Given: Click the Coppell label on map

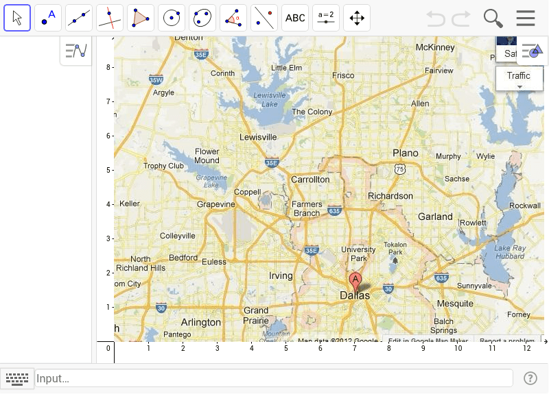Looking at the screenshot, I should pyautogui.click(x=248, y=192).
